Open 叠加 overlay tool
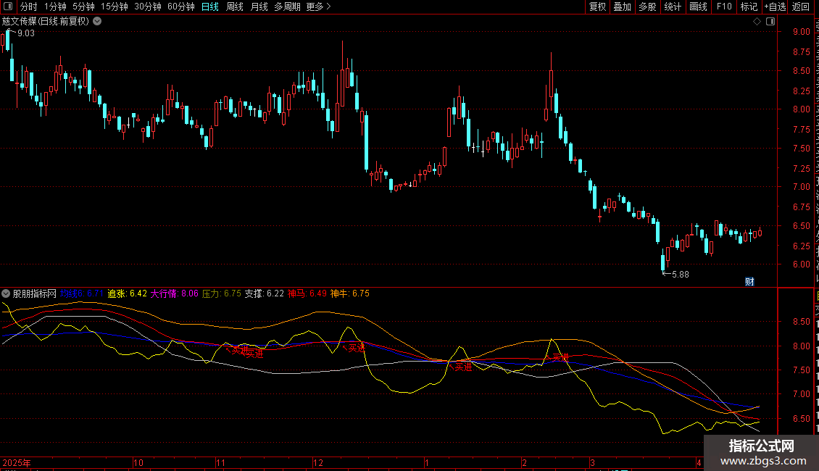The image size is (819, 471). pos(622,7)
